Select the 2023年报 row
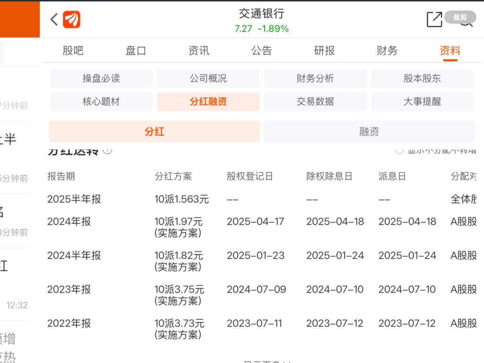484x363 pixels. tap(262, 295)
